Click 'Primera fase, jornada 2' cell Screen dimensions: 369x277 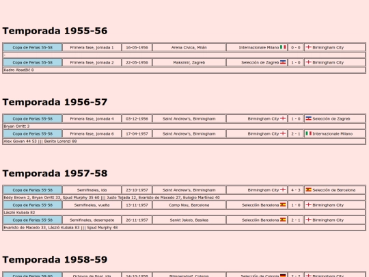pyautogui.click(x=92, y=62)
